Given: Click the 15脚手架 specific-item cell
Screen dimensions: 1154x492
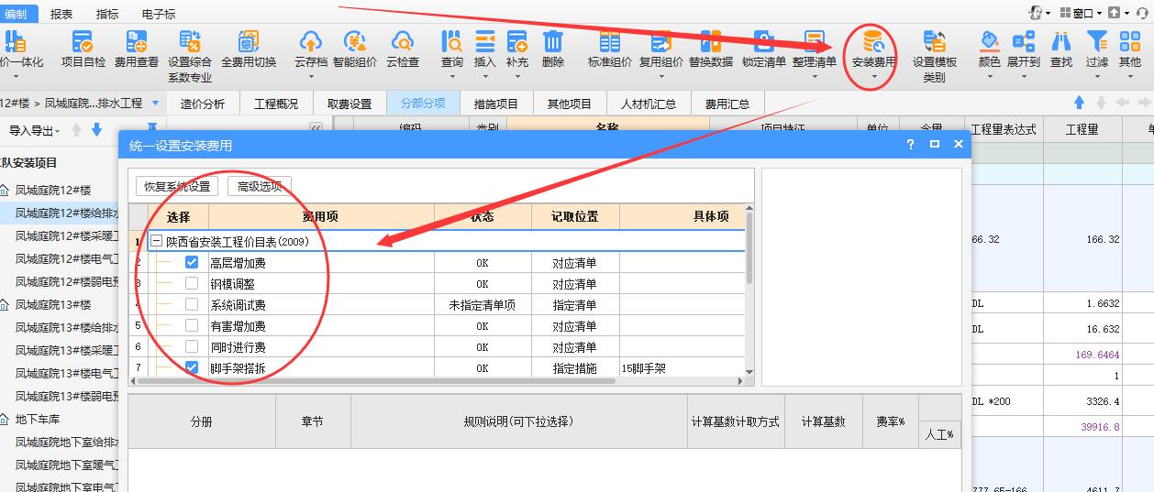Looking at the screenshot, I should (x=681, y=368).
